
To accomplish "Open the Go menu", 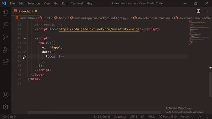I will [56, 3].
